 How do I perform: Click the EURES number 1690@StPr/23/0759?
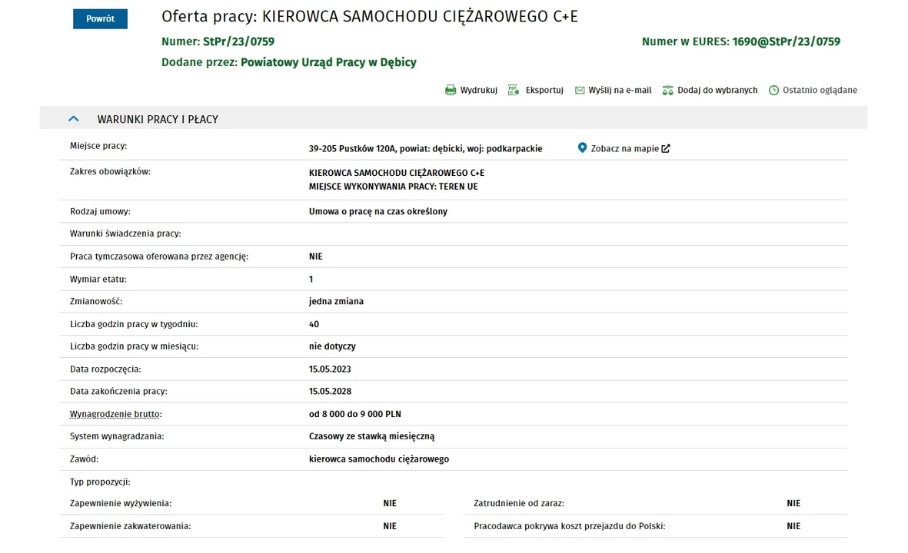[786, 41]
